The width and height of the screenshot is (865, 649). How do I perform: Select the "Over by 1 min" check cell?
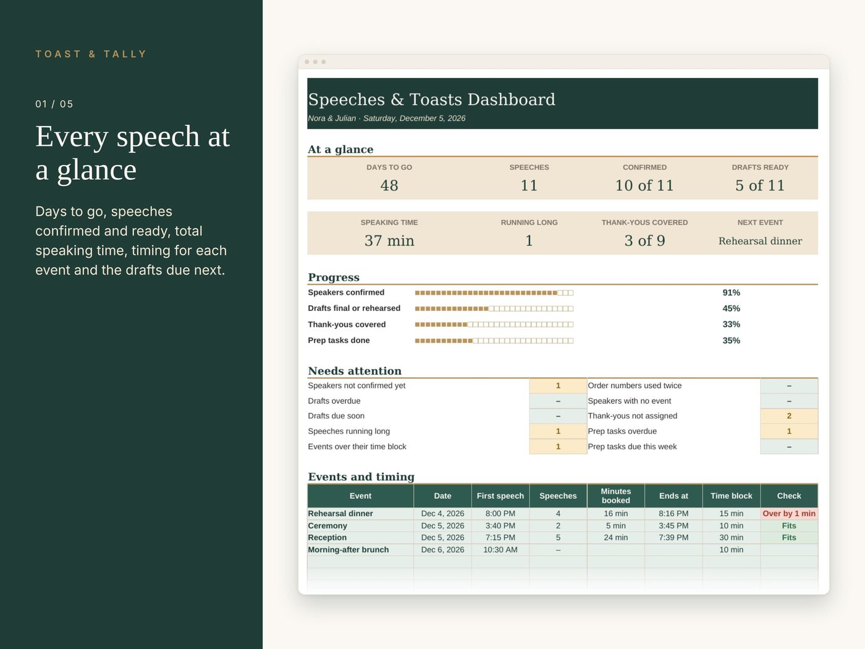click(x=789, y=514)
